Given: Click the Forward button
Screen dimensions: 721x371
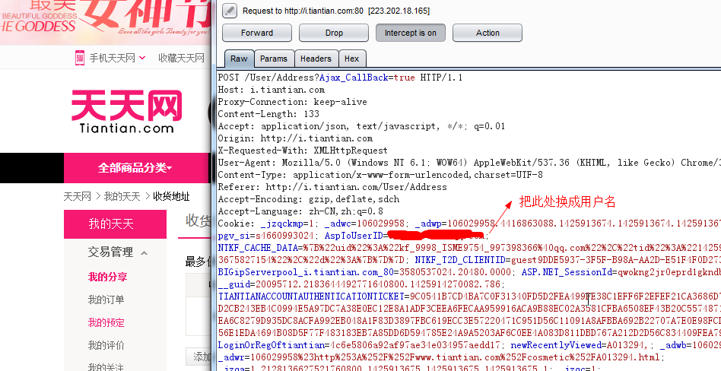Looking at the screenshot, I should coord(256,33).
